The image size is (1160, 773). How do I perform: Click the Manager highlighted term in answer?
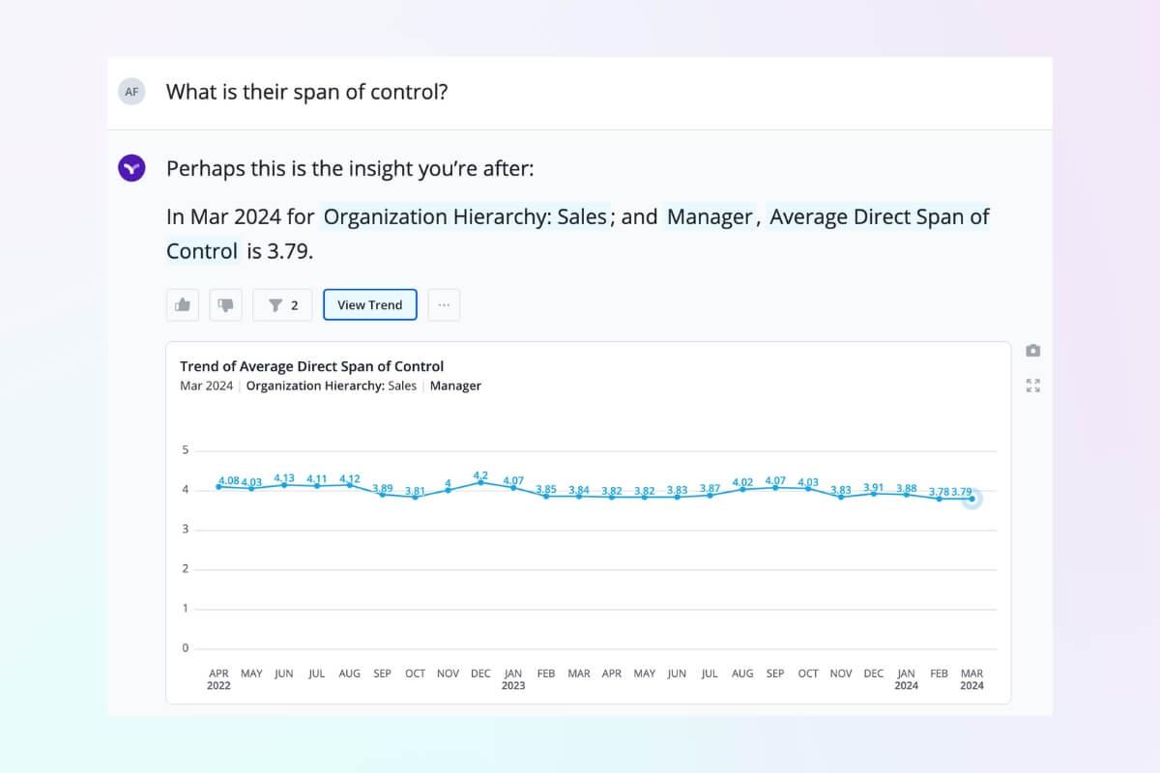[x=709, y=216]
